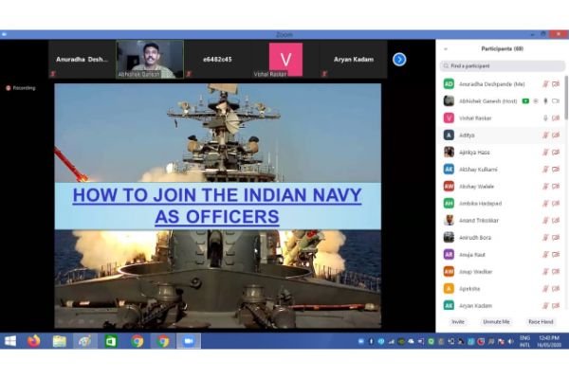Click green screen-share icon beside Abhishek Ganesh

coord(525,101)
